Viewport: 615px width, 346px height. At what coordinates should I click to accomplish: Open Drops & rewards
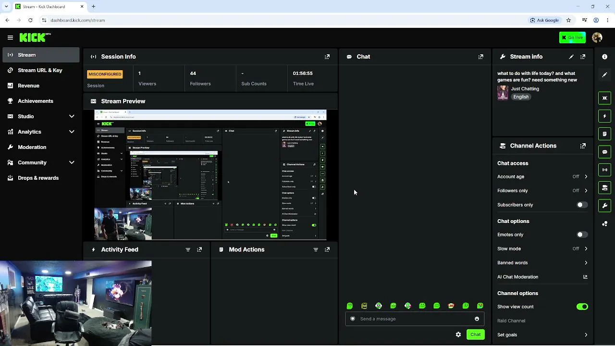click(x=41, y=178)
